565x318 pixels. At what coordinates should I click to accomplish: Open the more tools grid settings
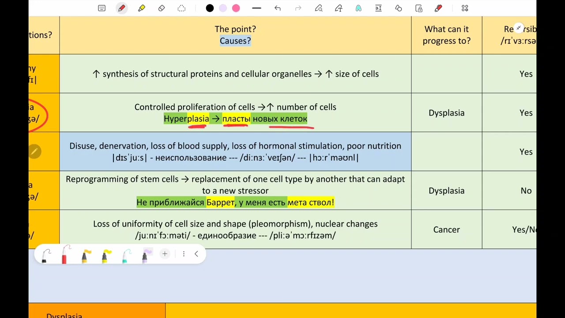coord(465,8)
